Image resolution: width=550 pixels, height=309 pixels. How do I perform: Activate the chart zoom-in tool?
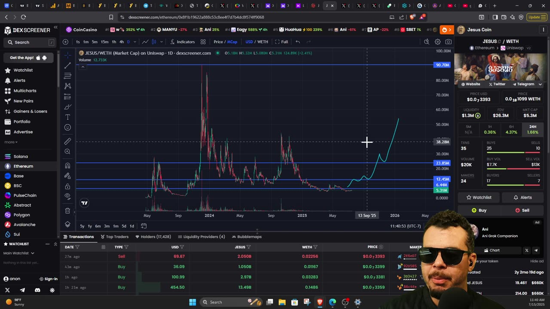point(67,151)
